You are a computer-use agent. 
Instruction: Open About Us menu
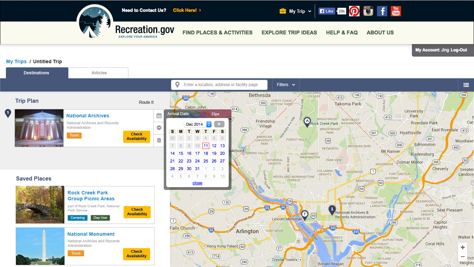coord(380,33)
